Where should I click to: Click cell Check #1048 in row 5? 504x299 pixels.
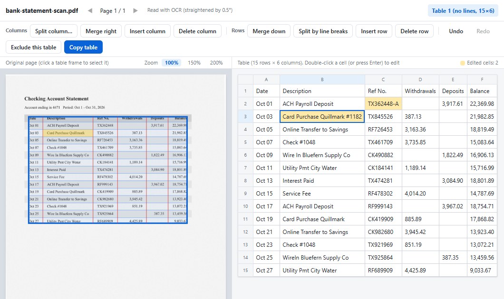coord(322,142)
